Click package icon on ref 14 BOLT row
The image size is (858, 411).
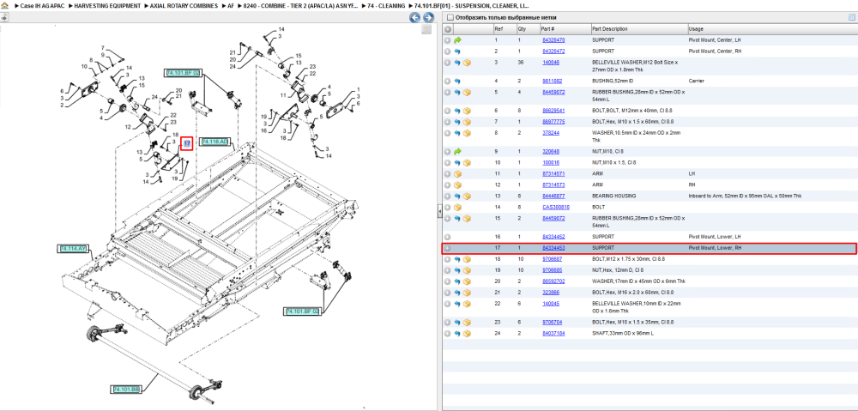pos(457,208)
